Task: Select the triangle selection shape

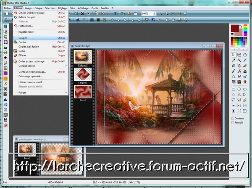Action: 239,95
